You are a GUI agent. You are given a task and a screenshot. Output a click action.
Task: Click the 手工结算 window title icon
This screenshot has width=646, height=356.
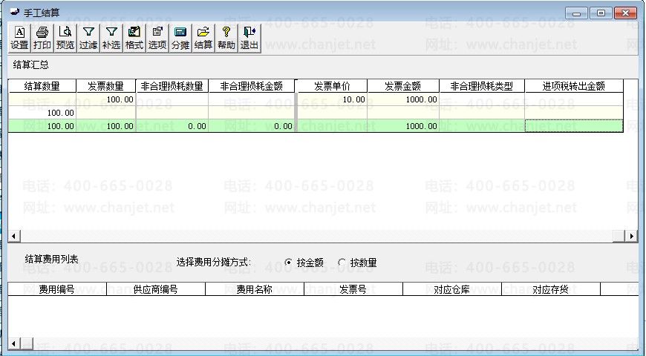point(15,12)
